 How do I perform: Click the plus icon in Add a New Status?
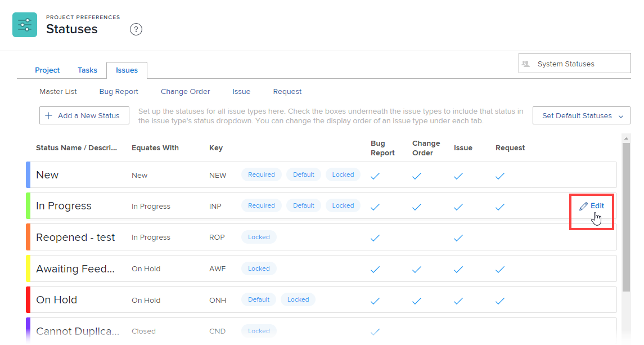coord(48,116)
